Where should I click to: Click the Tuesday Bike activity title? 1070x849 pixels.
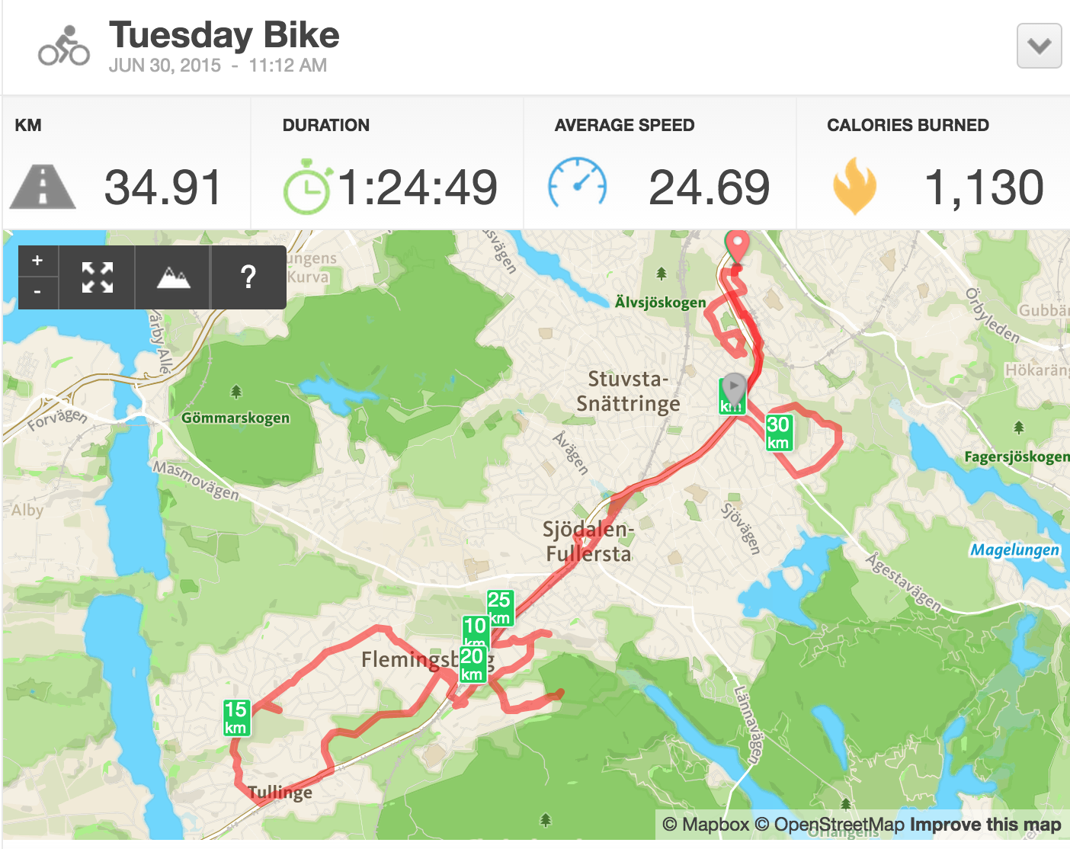pyautogui.click(x=224, y=35)
